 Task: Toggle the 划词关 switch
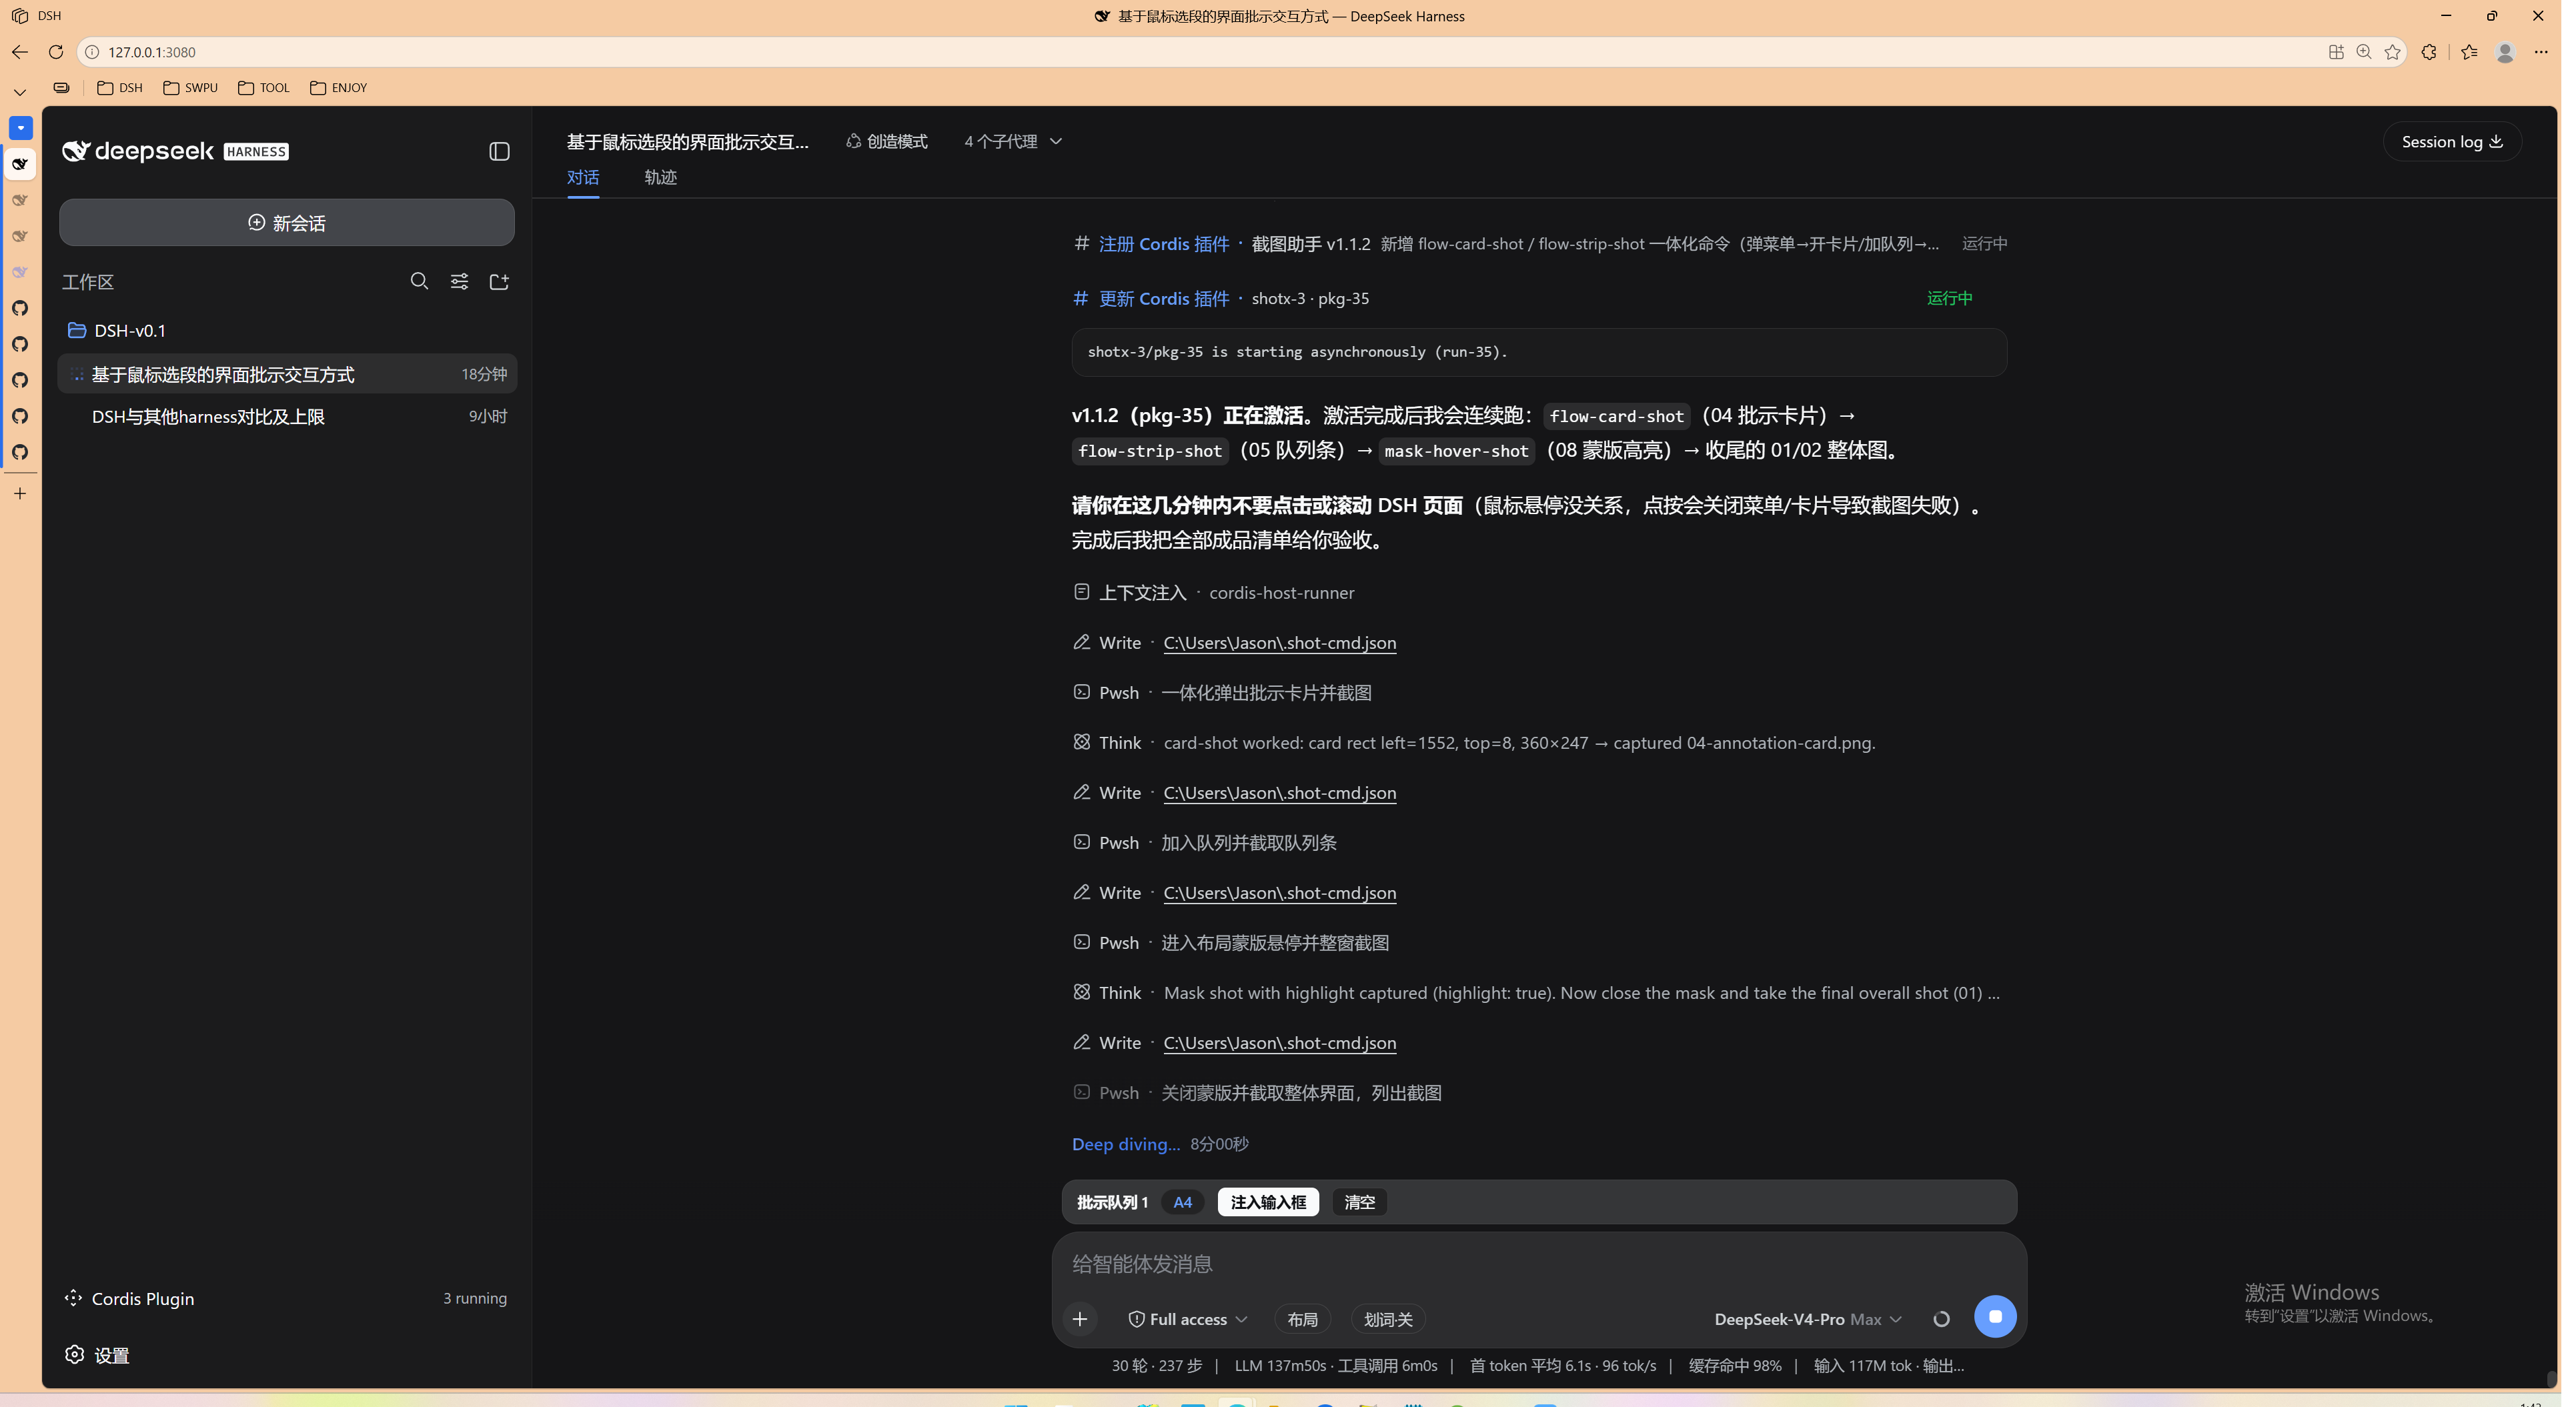(1388, 1319)
